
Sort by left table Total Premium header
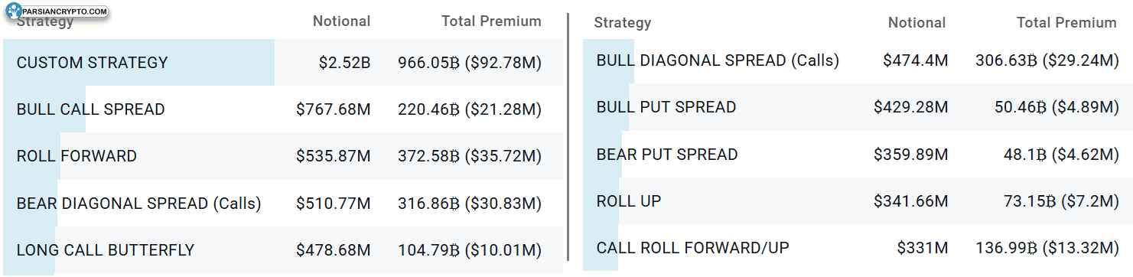[491, 21]
